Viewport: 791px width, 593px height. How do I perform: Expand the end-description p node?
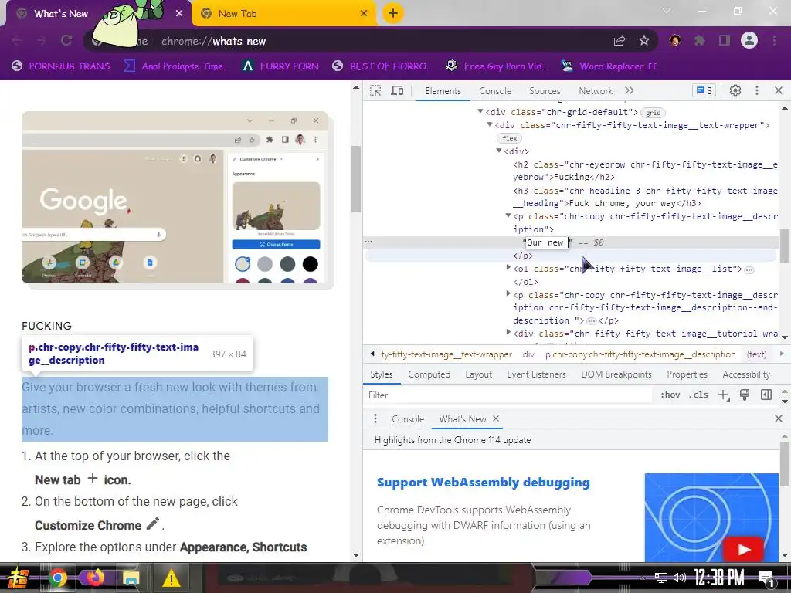(508, 294)
